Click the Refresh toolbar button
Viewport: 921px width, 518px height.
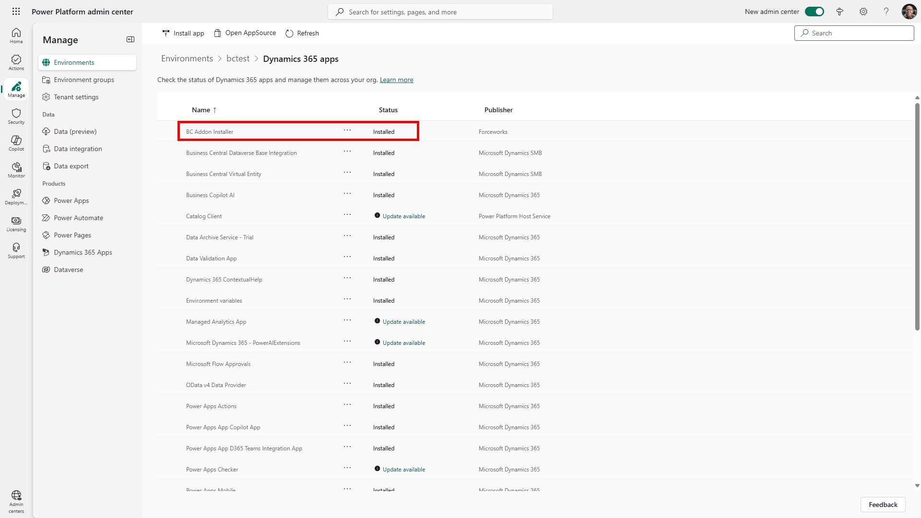302,33
